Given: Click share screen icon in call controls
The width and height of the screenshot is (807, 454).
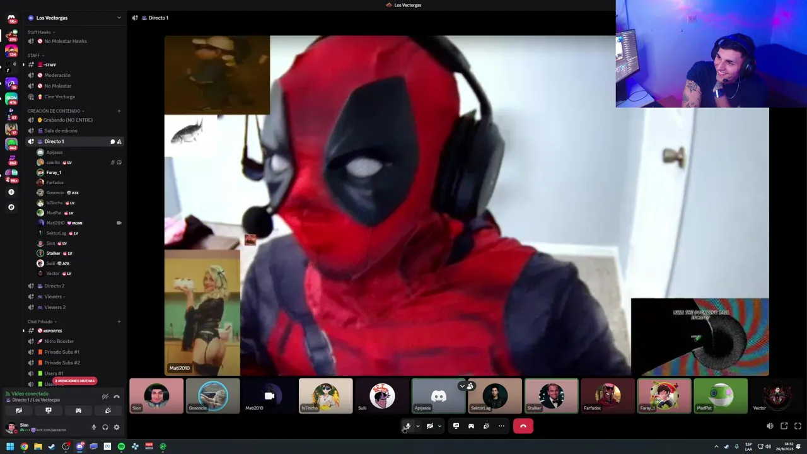Looking at the screenshot, I should click(456, 426).
